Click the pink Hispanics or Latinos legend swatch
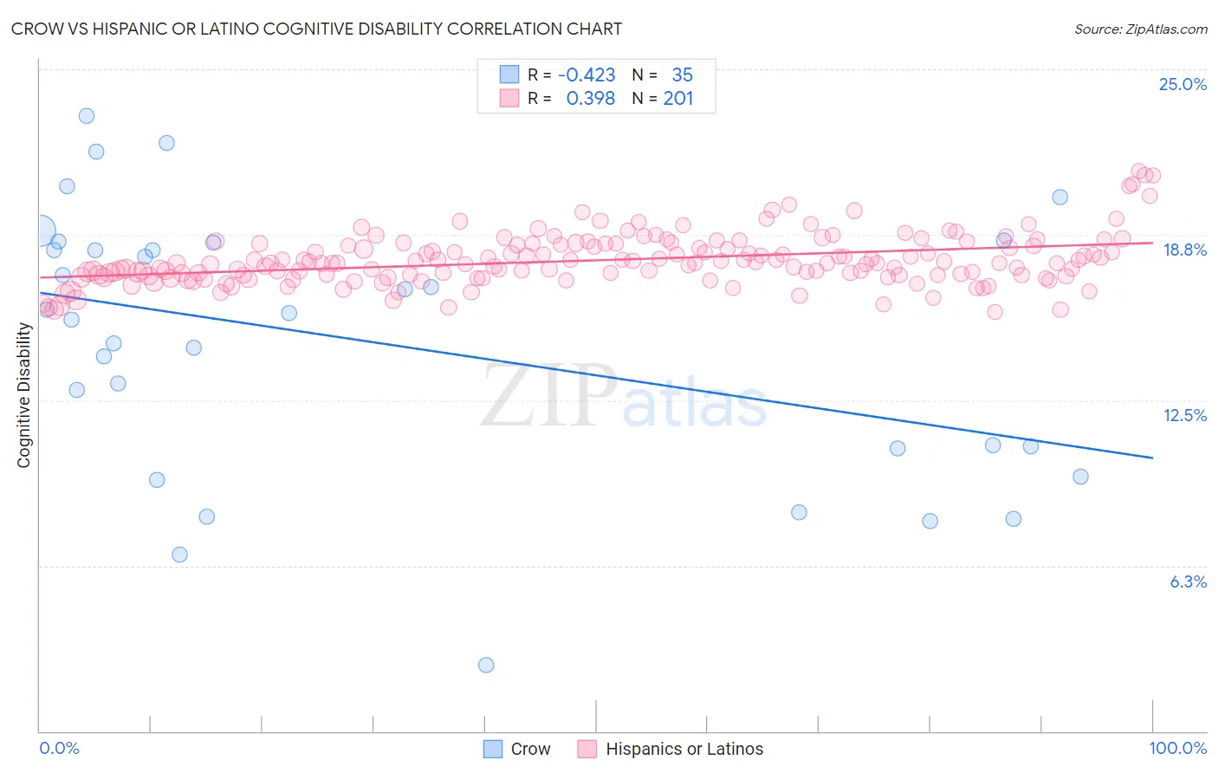This screenshot has height=773, width=1218. point(587,749)
